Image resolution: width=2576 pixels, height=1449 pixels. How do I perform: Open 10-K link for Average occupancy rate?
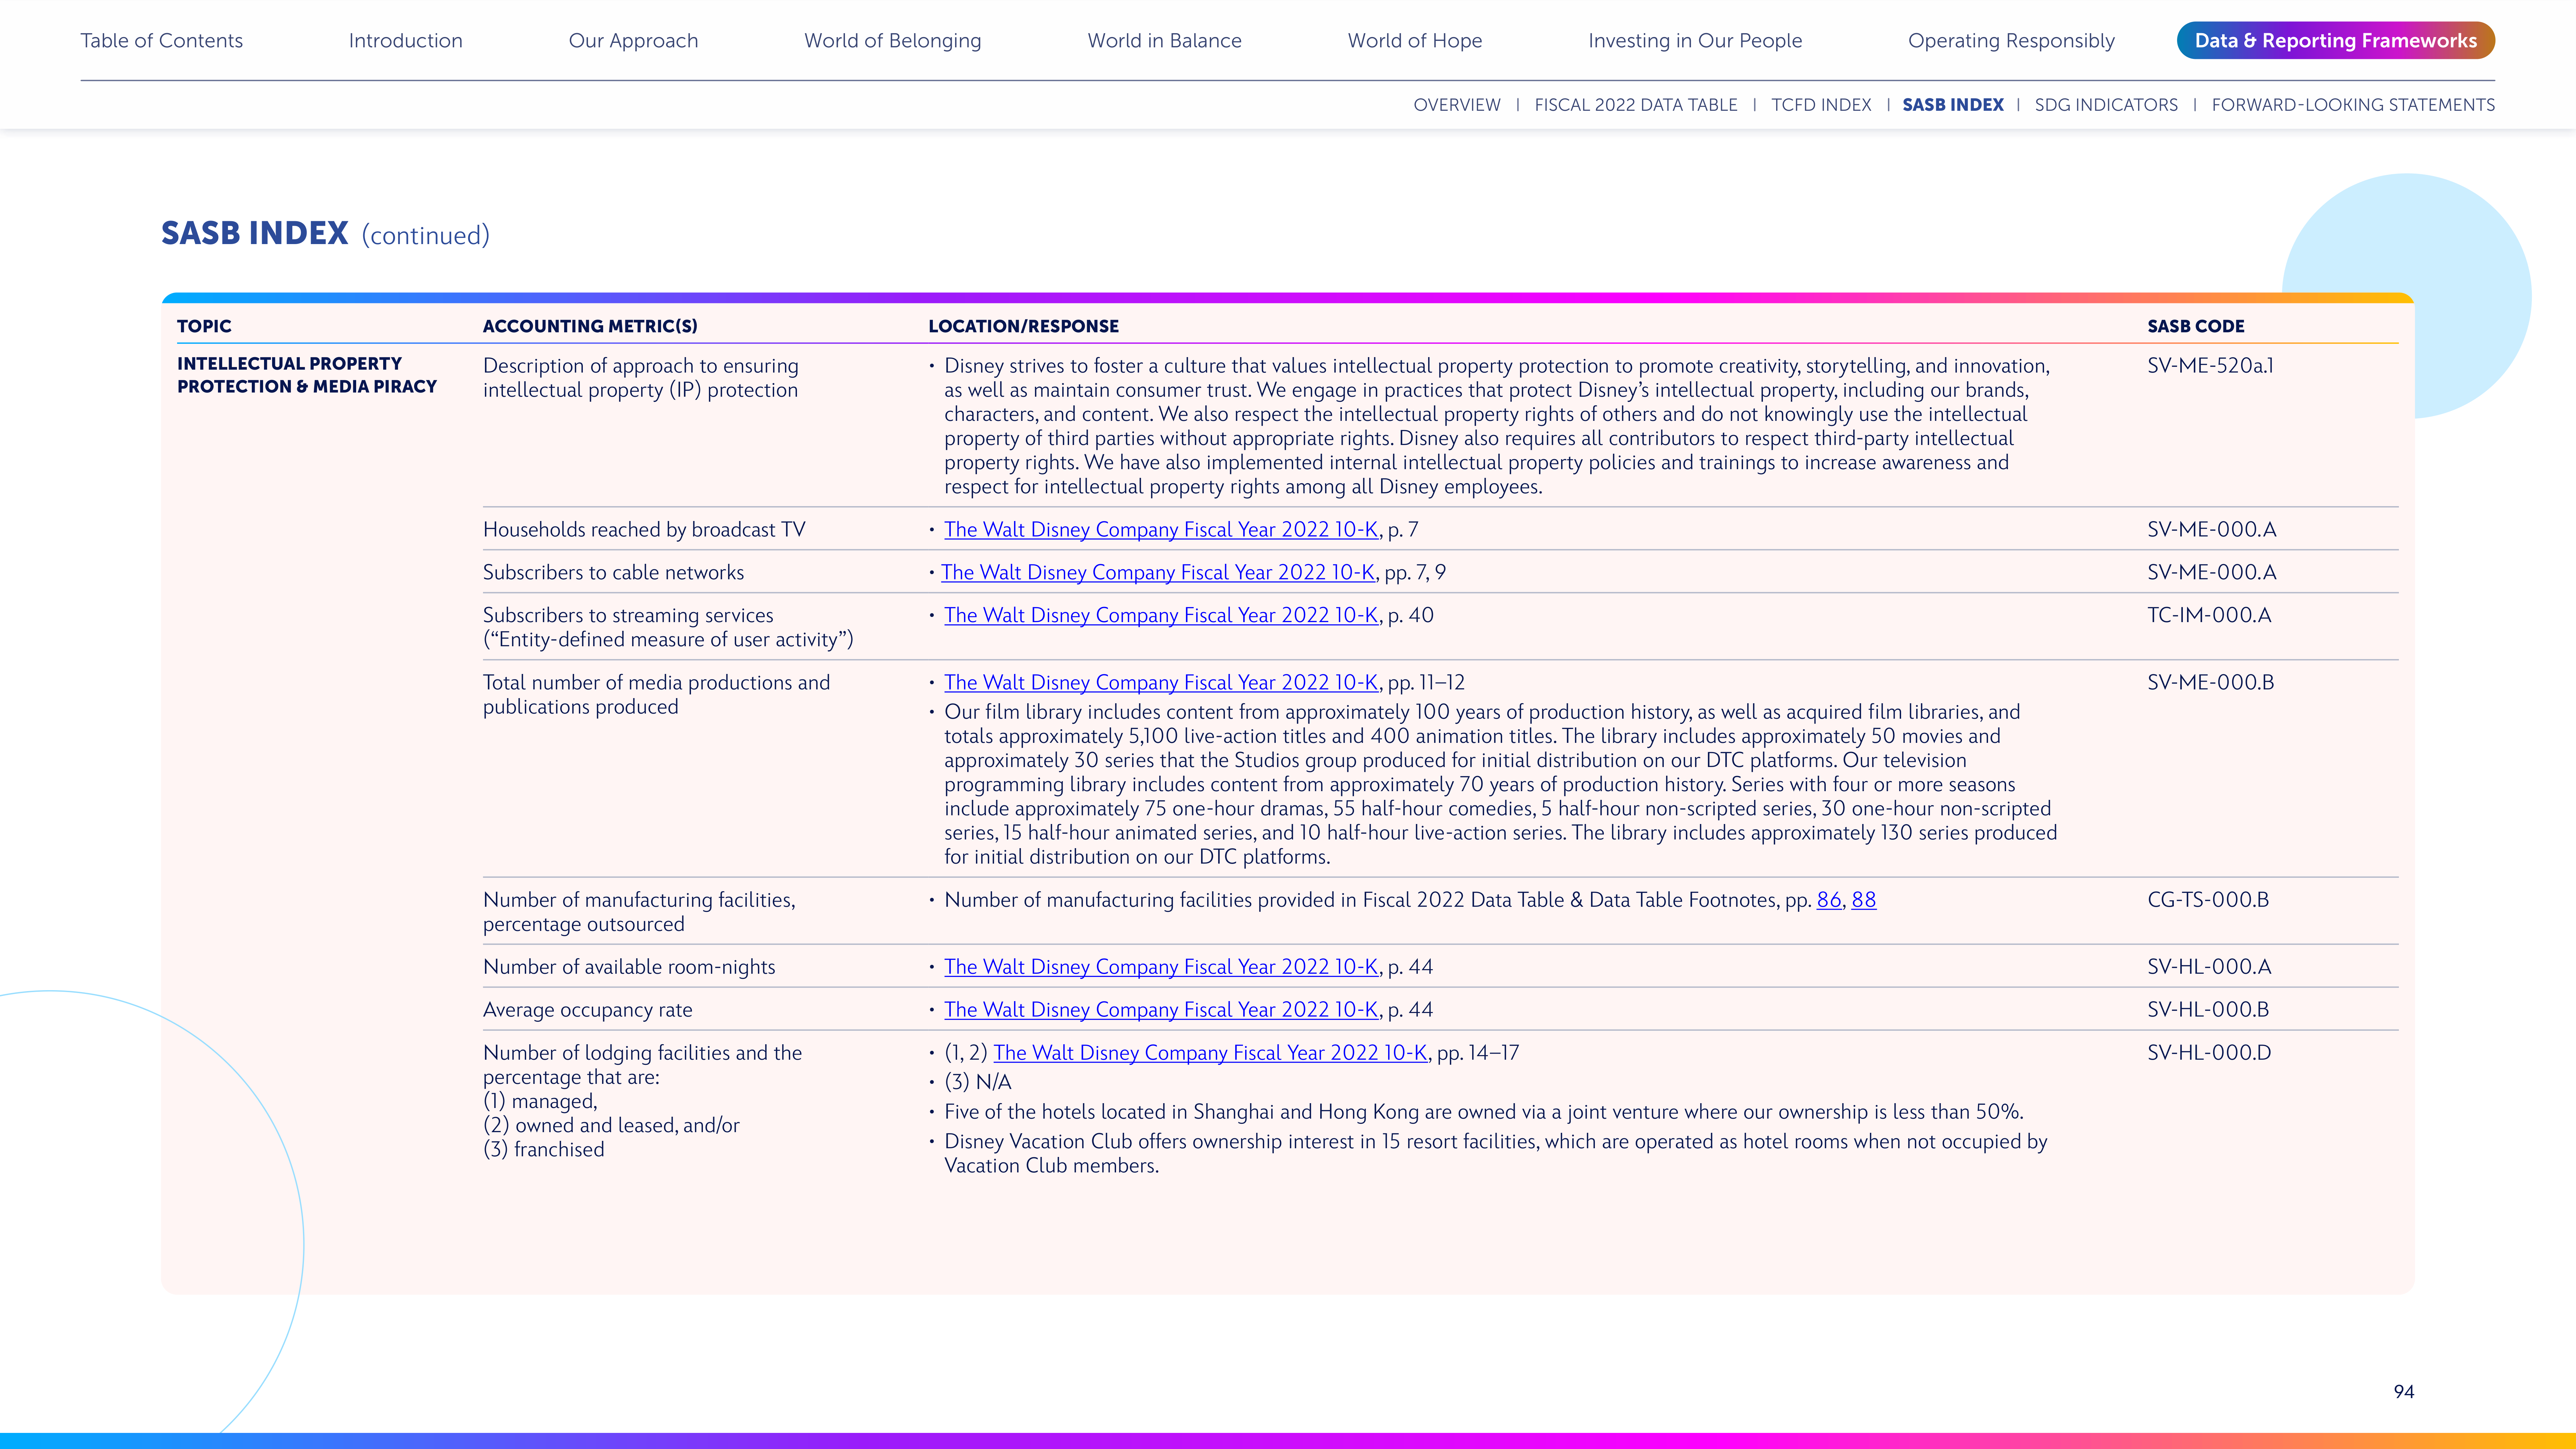[1161, 1010]
